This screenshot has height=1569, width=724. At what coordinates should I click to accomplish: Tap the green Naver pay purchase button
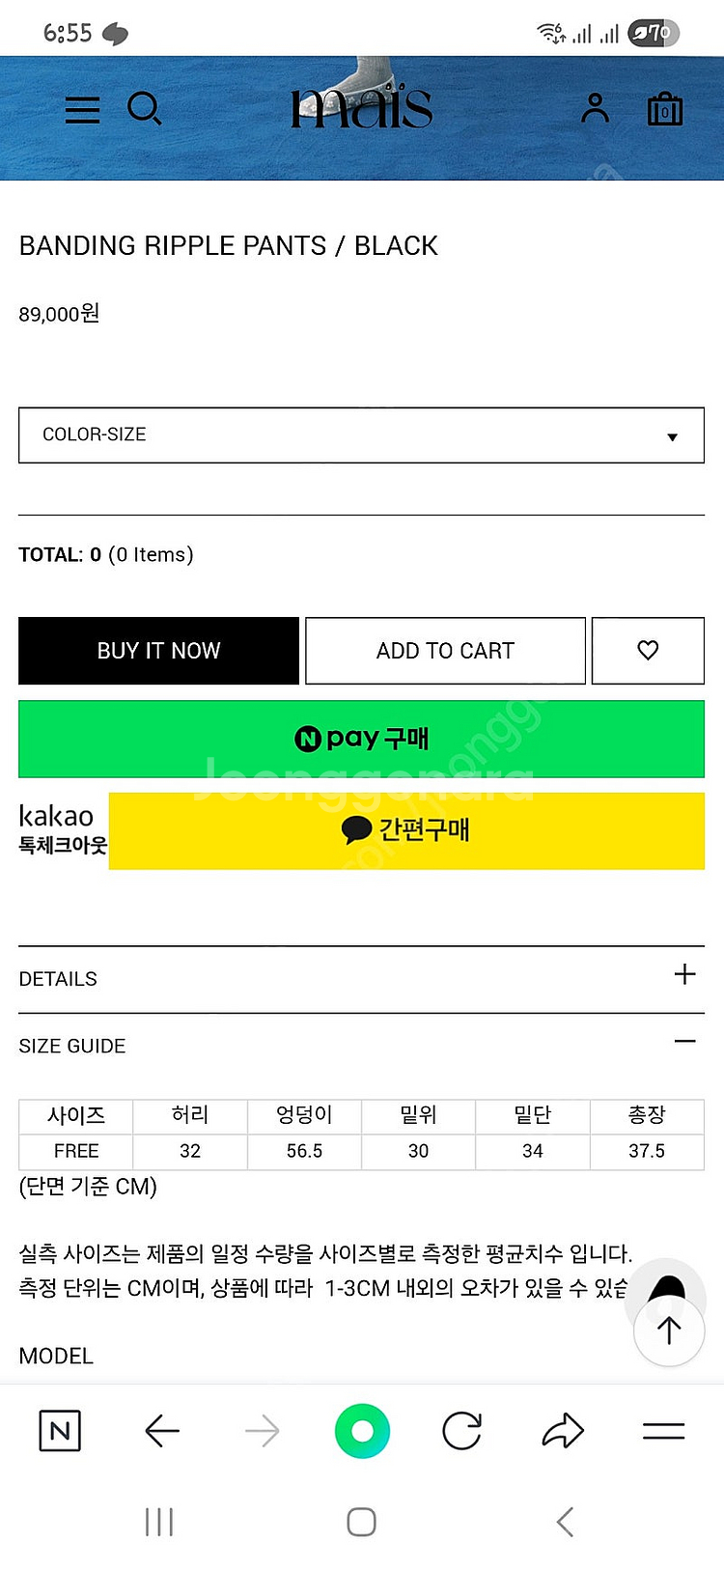[x=361, y=739]
